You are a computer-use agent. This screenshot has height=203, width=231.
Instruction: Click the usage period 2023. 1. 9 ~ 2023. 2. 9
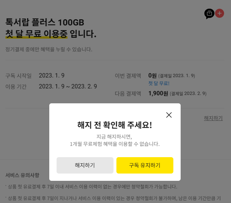pyautogui.click(x=68, y=86)
